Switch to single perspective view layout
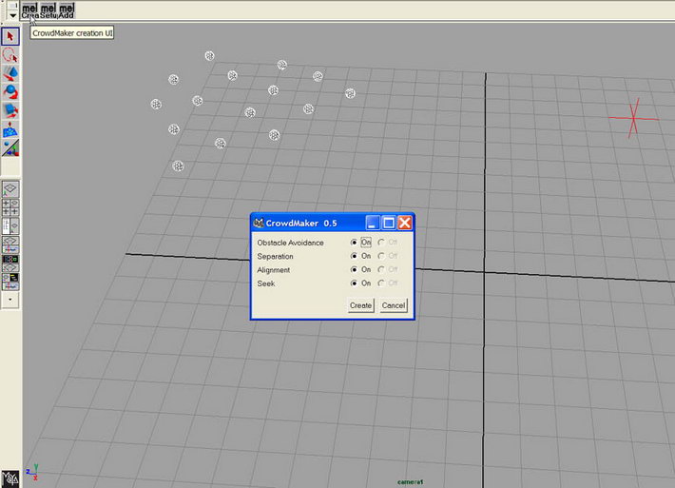This screenshot has height=488, width=675. 11,188
